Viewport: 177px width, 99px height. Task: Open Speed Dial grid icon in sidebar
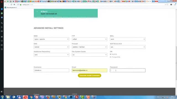tap(2, 37)
